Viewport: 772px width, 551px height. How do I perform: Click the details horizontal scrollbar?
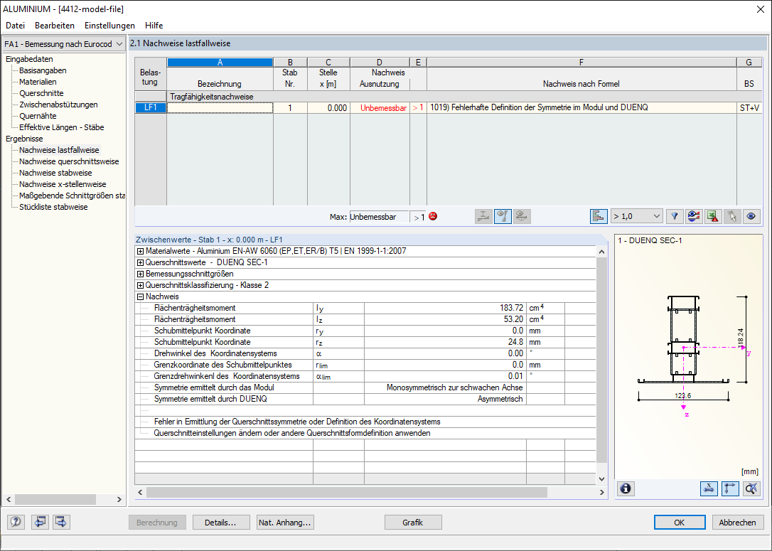pos(347,492)
